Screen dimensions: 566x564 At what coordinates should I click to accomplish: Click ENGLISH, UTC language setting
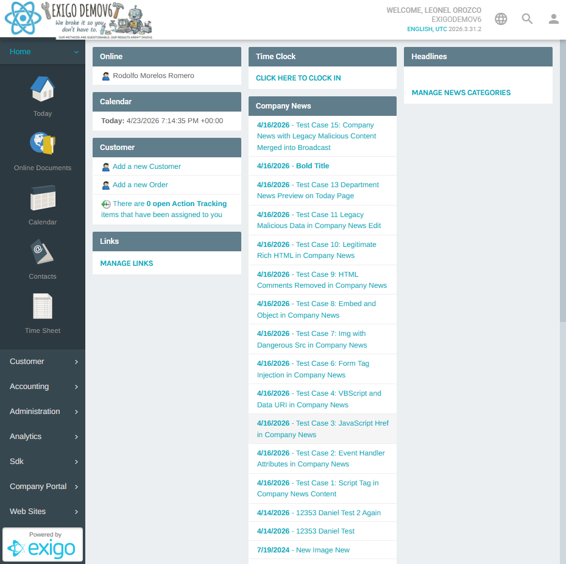click(427, 29)
